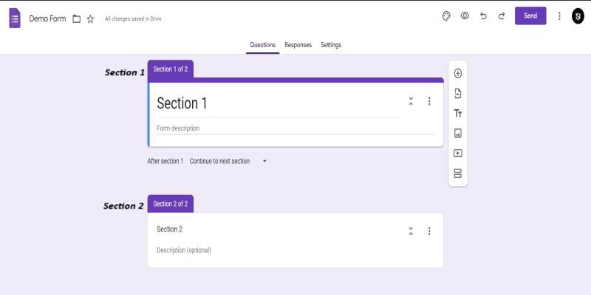Add a new section from toolbar
The width and height of the screenshot is (591, 295).
click(x=458, y=173)
